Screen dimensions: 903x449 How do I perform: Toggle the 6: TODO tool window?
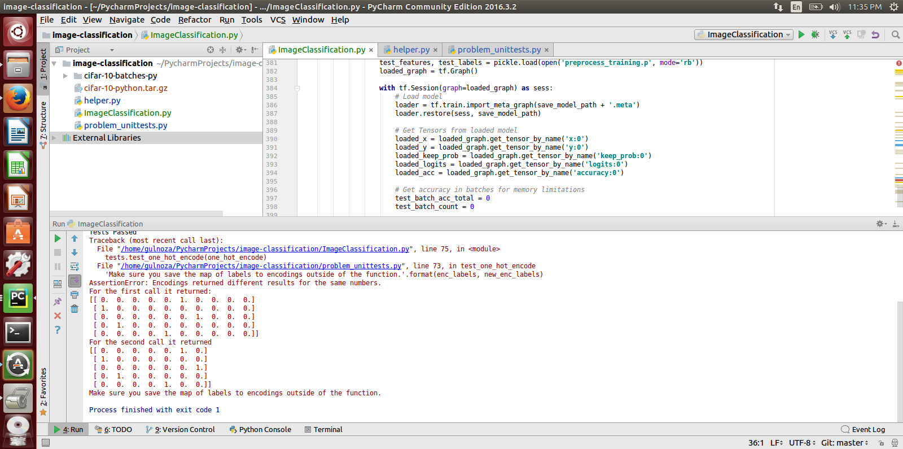coord(113,429)
